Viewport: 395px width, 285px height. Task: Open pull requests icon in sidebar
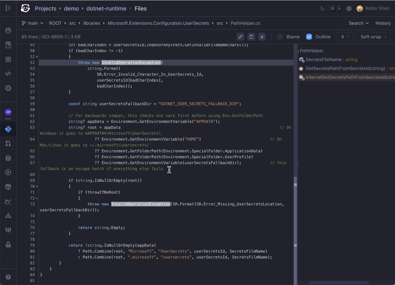pyautogui.click(x=8, y=143)
